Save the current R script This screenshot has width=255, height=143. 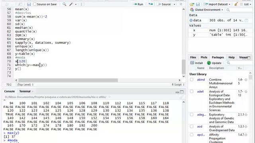[29, 4]
